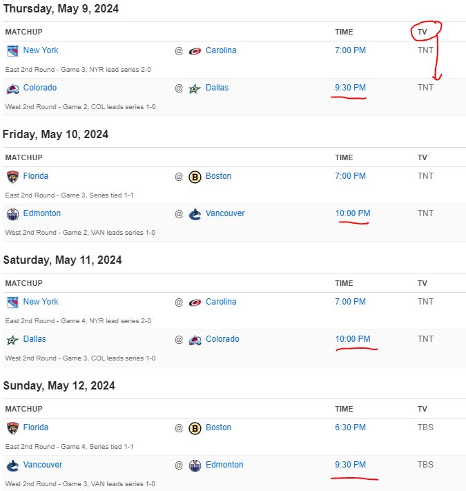Open Carolina team link on Saturday
Viewport: 466px width, 491px height.
pyautogui.click(x=221, y=302)
